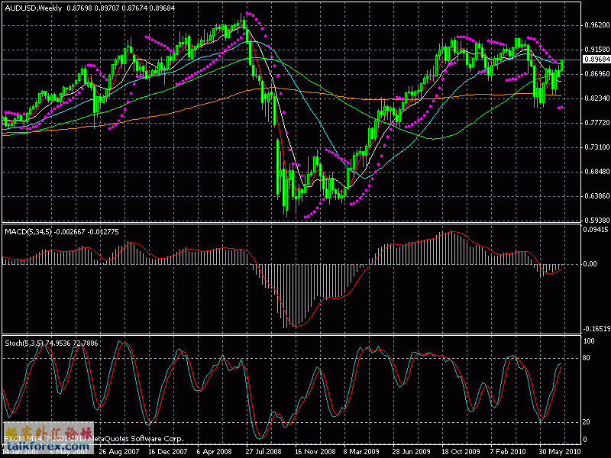This screenshot has width=611, height=458.
Task: Click the 0.77720 price axis label
Action: 597,123
